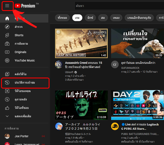This screenshot has height=145, width=164.
Task: Open Subscriptions (การติดตาม) icon
Action: pyautogui.click(x=7, y=44)
